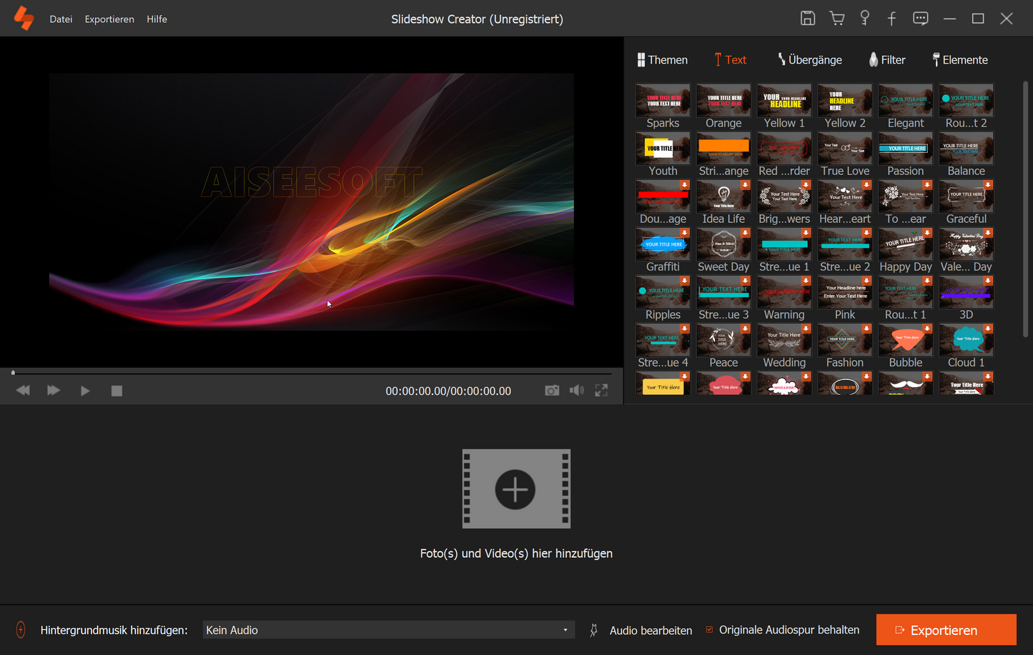Open the Datei menu
Image resolution: width=1033 pixels, height=655 pixels.
(61, 19)
